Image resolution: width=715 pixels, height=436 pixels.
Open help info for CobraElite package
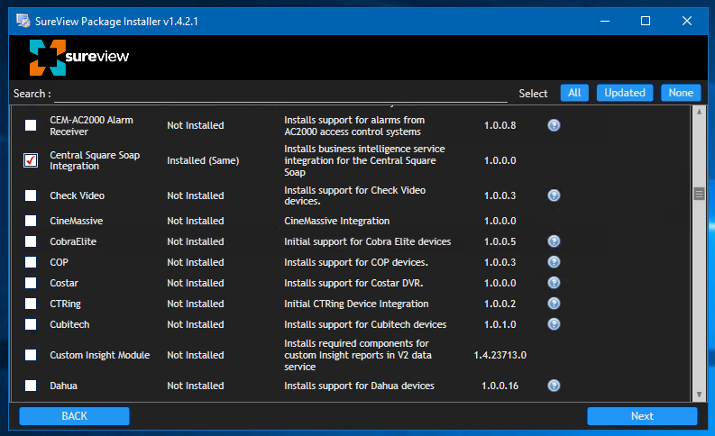[x=554, y=241]
